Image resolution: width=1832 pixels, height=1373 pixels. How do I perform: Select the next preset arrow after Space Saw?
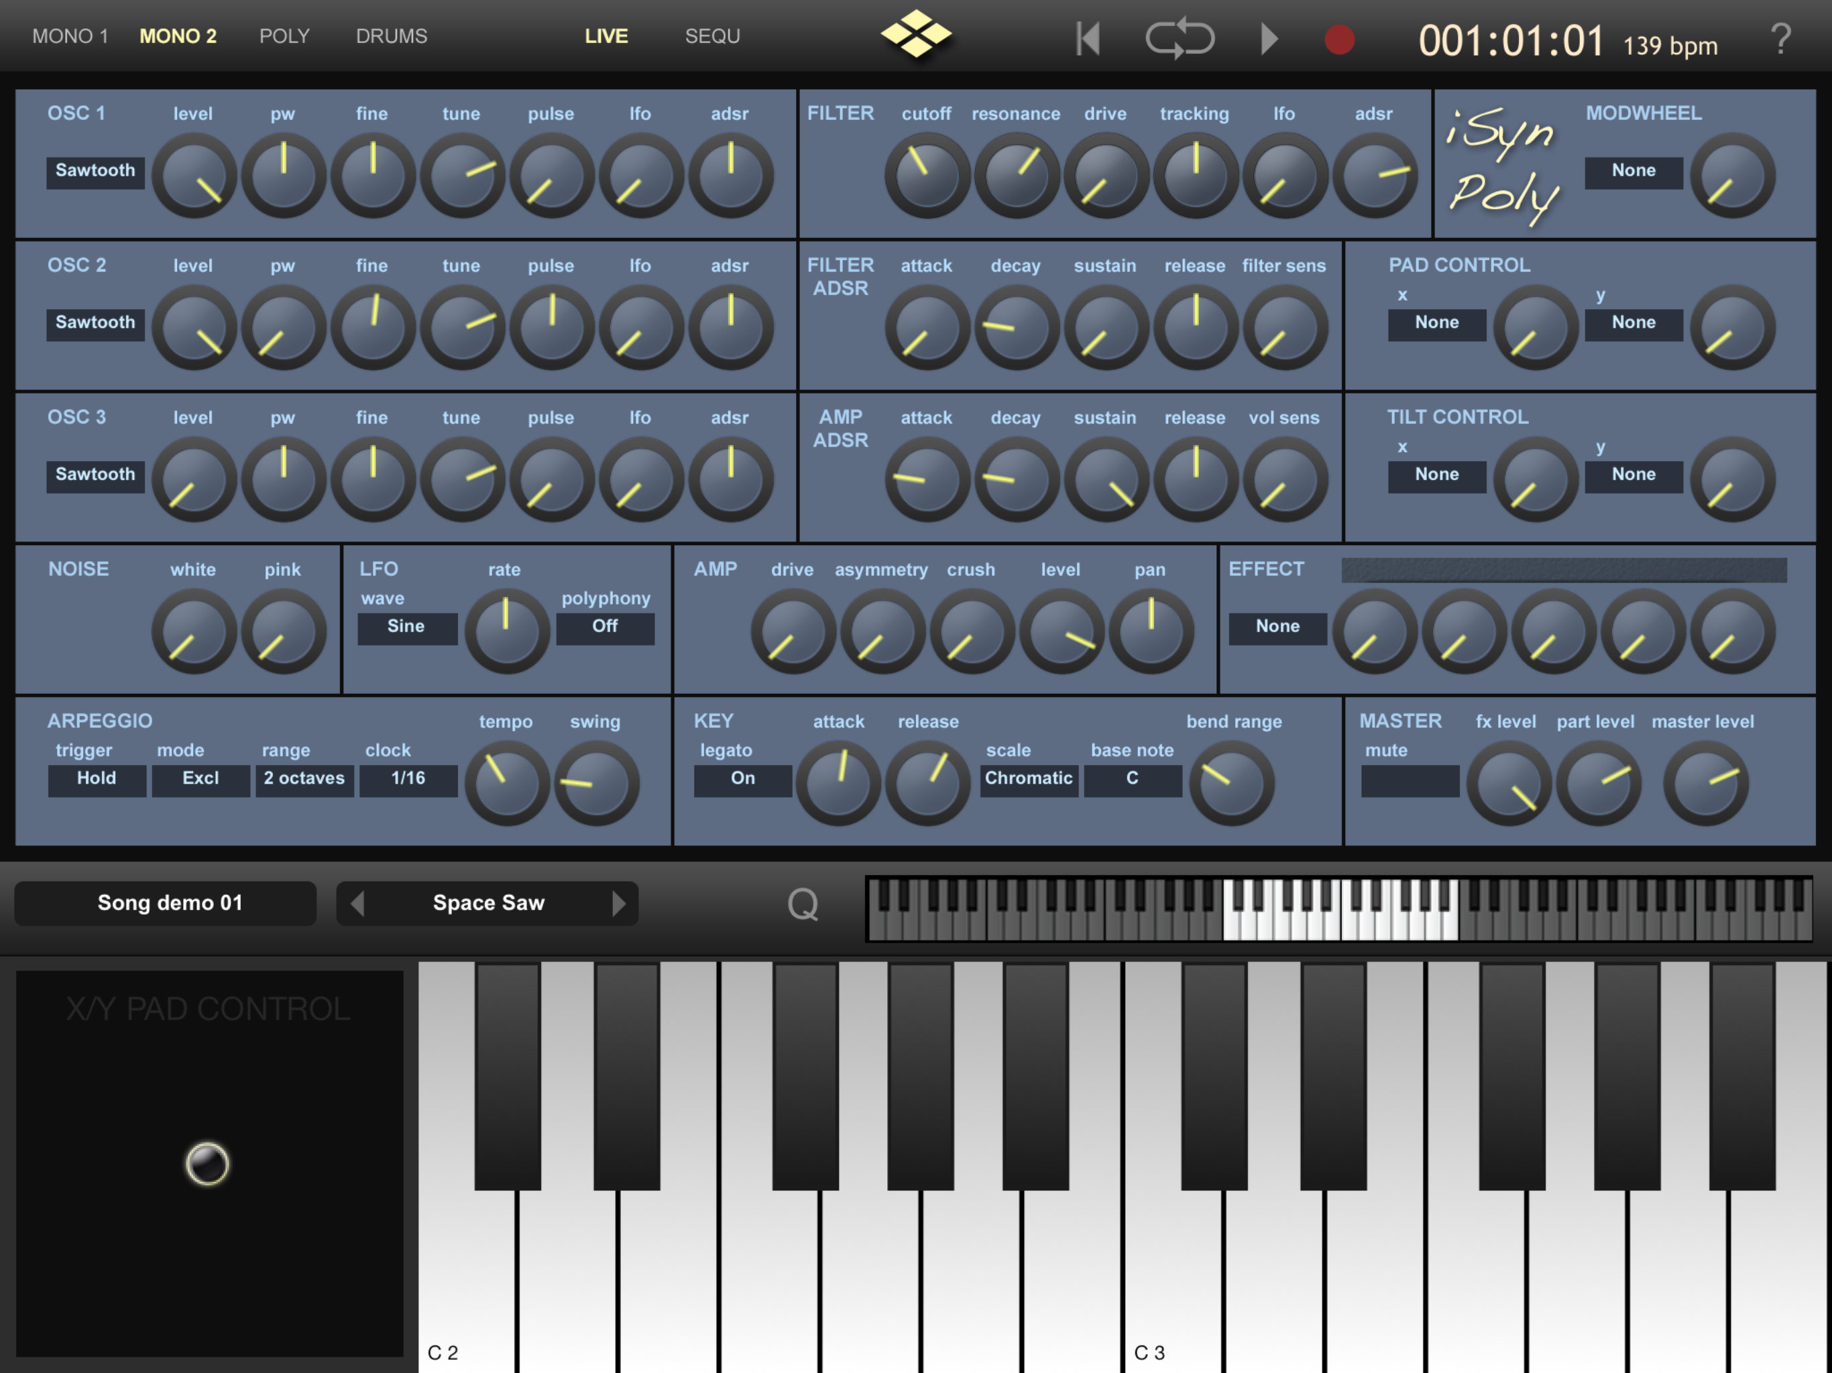tap(618, 902)
